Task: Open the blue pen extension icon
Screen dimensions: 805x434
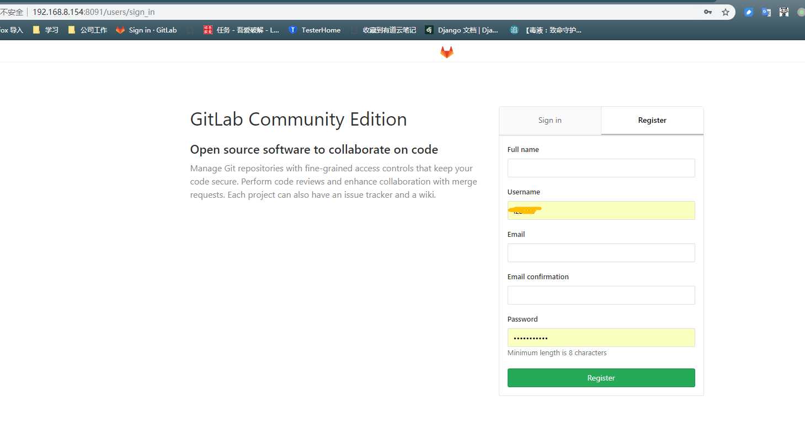Action: coord(748,12)
